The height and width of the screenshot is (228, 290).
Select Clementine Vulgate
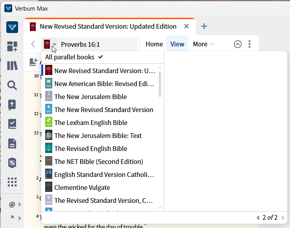pos(101,187)
